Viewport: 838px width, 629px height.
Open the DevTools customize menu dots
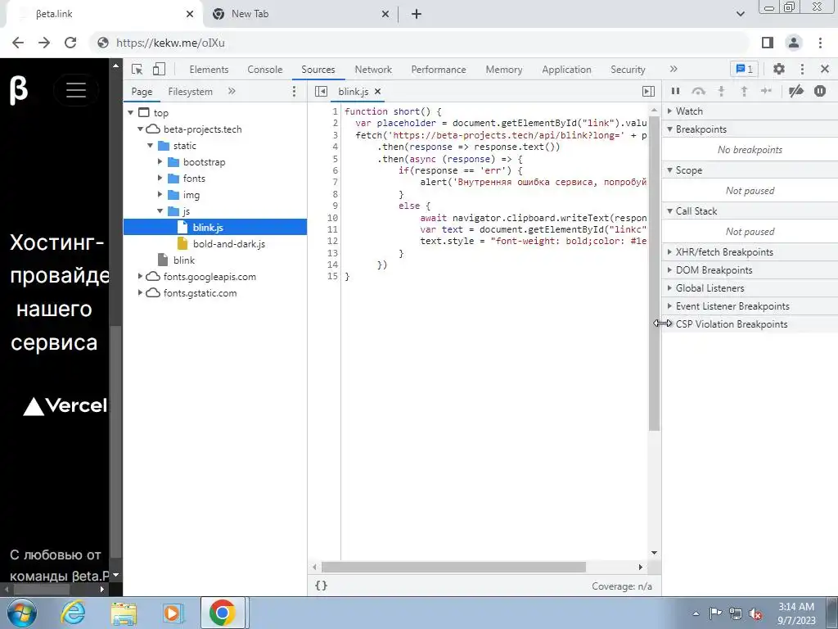[802, 69]
